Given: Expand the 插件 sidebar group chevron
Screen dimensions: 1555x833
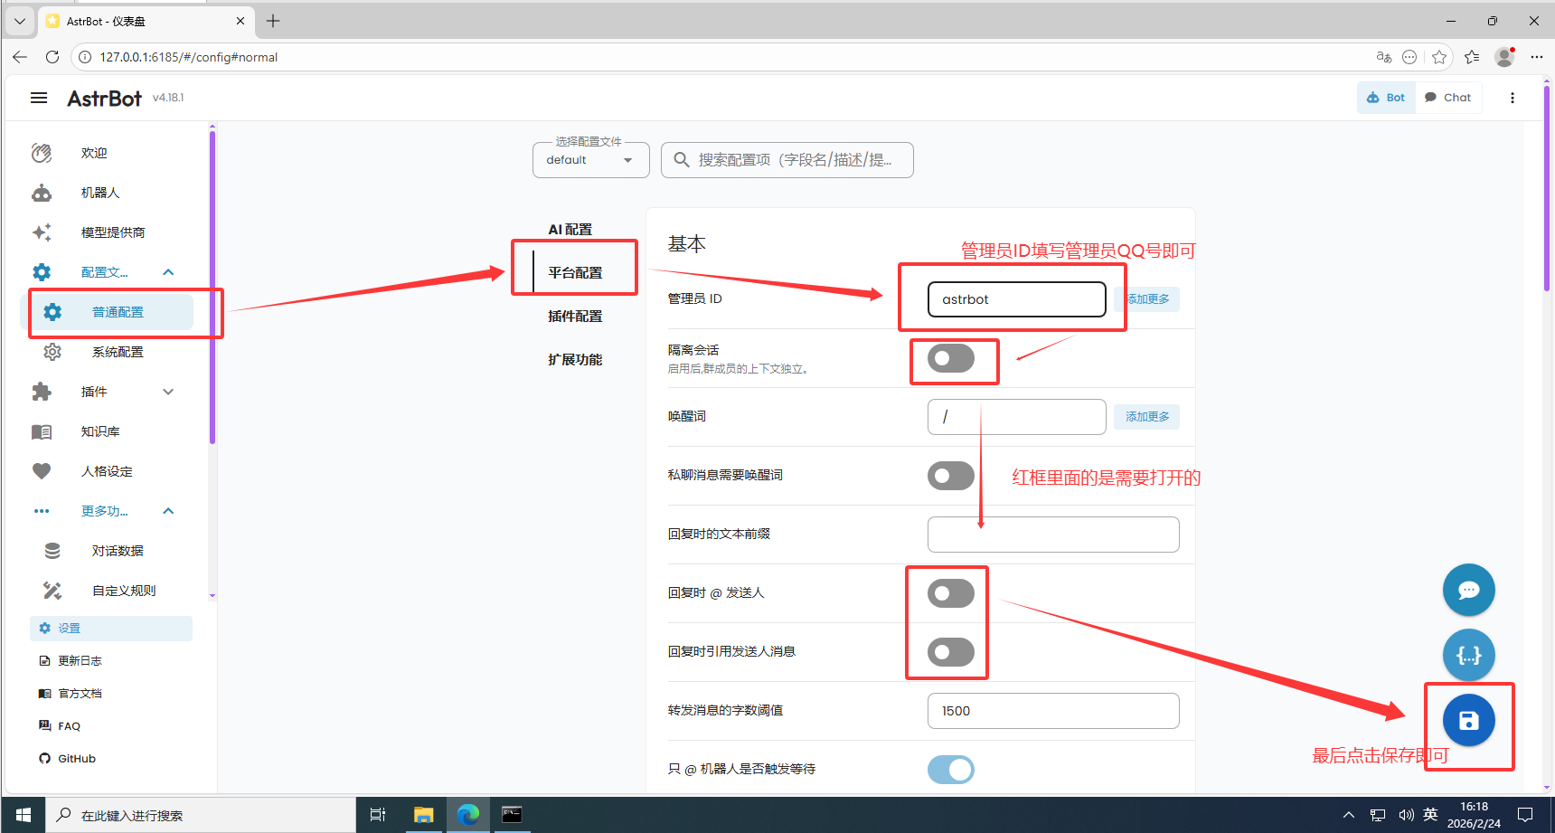Looking at the screenshot, I should click(x=168, y=392).
